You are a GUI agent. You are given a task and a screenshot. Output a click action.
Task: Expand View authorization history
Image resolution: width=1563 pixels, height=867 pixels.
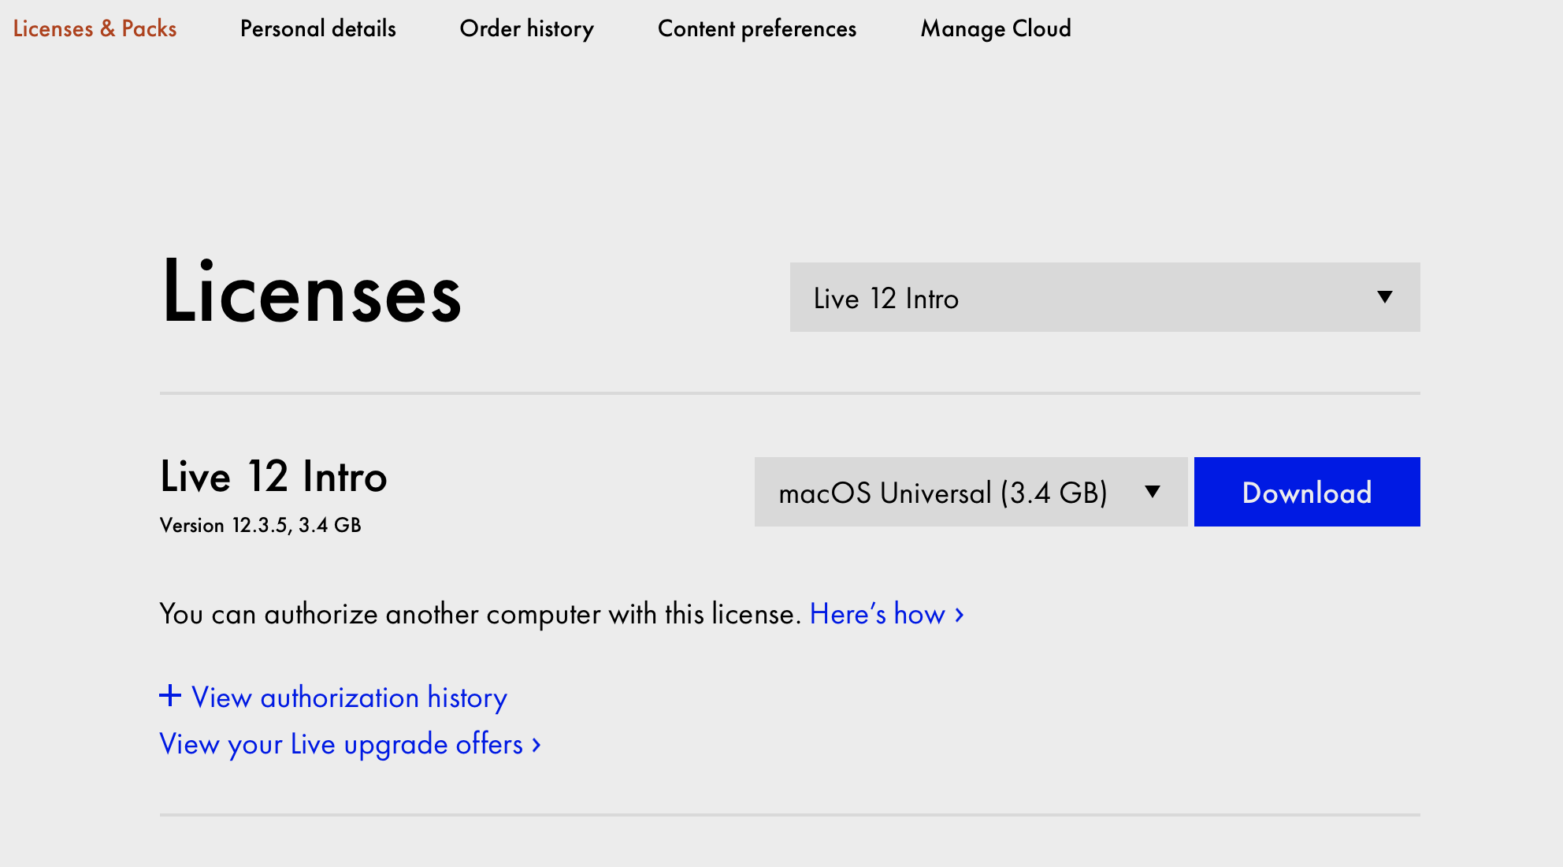pos(349,698)
